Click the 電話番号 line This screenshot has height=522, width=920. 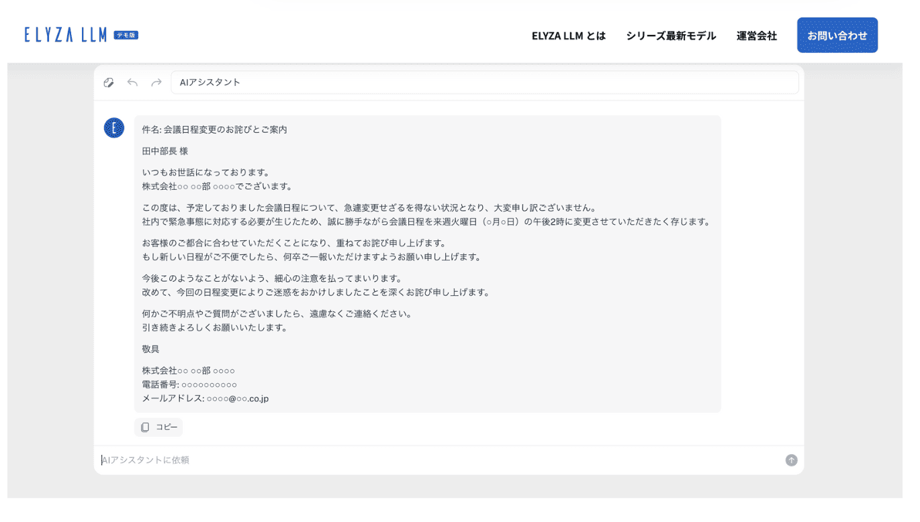[x=189, y=384]
